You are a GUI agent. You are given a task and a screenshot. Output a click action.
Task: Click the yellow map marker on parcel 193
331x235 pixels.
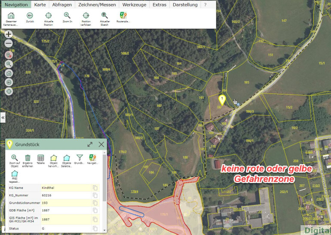tap(222, 100)
